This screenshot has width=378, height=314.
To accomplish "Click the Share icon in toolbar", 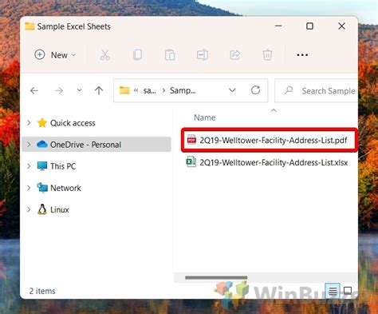I will tap(235, 55).
